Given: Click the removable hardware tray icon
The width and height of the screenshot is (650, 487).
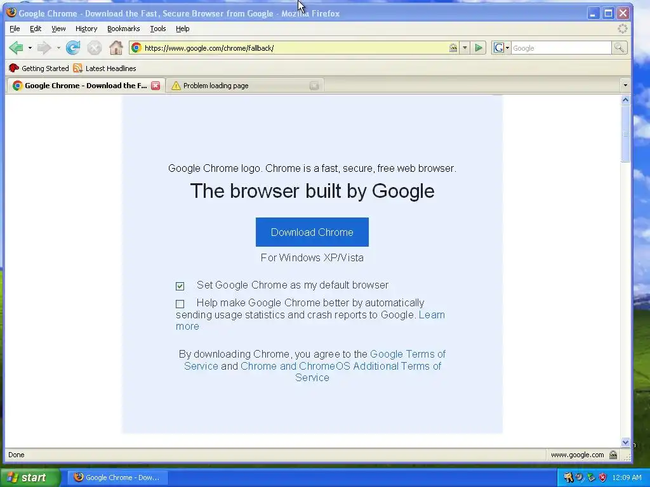Looking at the screenshot, I should tap(580, 477).
